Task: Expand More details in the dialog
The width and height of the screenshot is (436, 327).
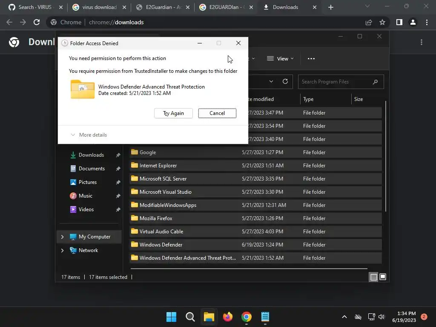Action: pos(89,135)
